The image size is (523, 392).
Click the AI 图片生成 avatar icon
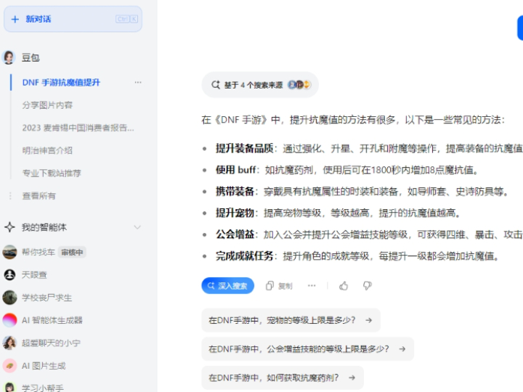(9, 366)
